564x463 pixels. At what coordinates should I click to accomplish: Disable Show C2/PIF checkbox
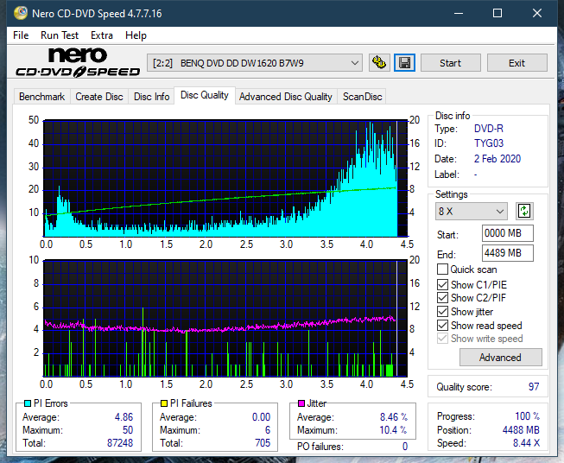click(442, 298)
